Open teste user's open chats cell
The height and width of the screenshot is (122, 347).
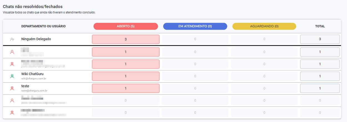pyautogui.click(x=126, y=88)
